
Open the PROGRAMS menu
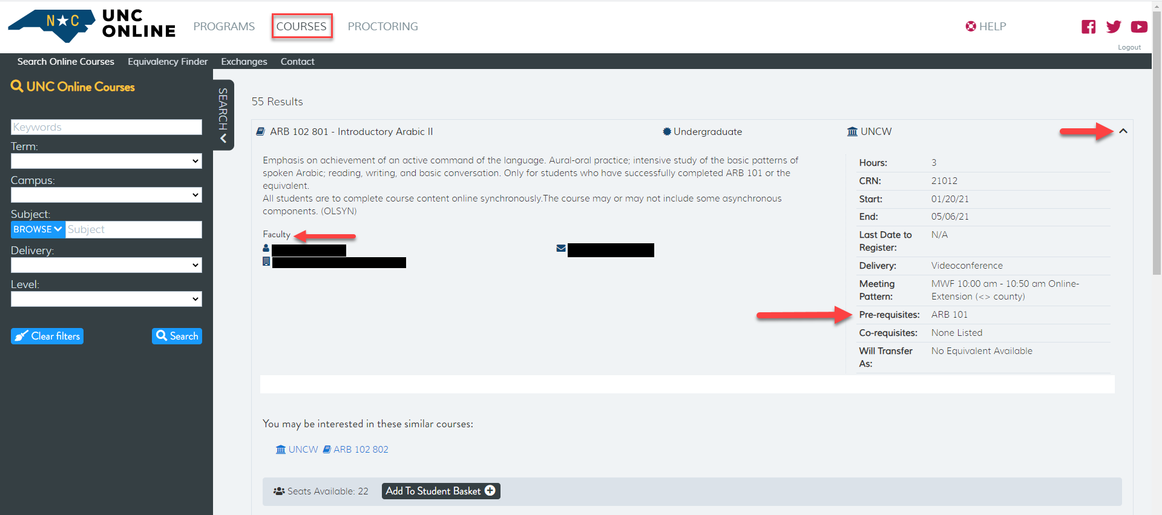click(x=224, y=27)
